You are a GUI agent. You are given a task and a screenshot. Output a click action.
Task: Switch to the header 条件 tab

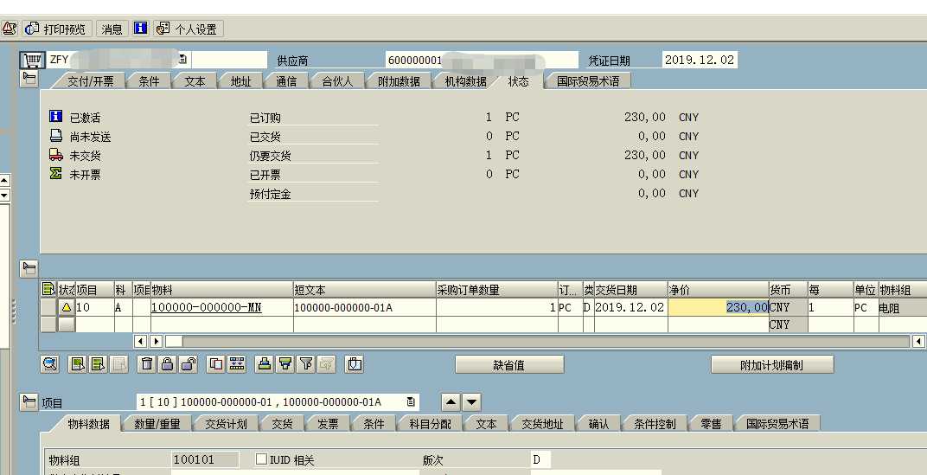click(x=149, y=81)
